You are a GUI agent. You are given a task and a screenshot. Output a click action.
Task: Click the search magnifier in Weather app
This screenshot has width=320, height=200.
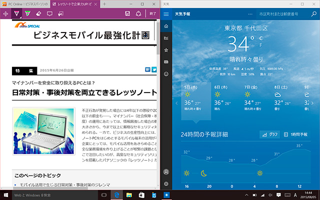[313, 14]
